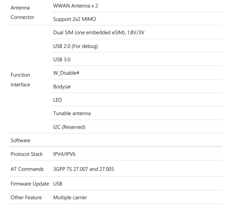Select '3GPP TS 27.007 and 27.005' text
235x208 pixels.
(x=84, y=169)
